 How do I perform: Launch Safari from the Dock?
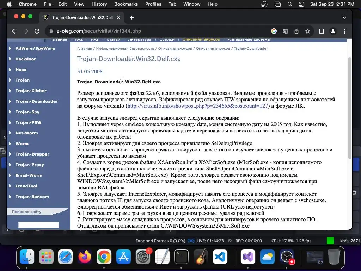(65, 257)
